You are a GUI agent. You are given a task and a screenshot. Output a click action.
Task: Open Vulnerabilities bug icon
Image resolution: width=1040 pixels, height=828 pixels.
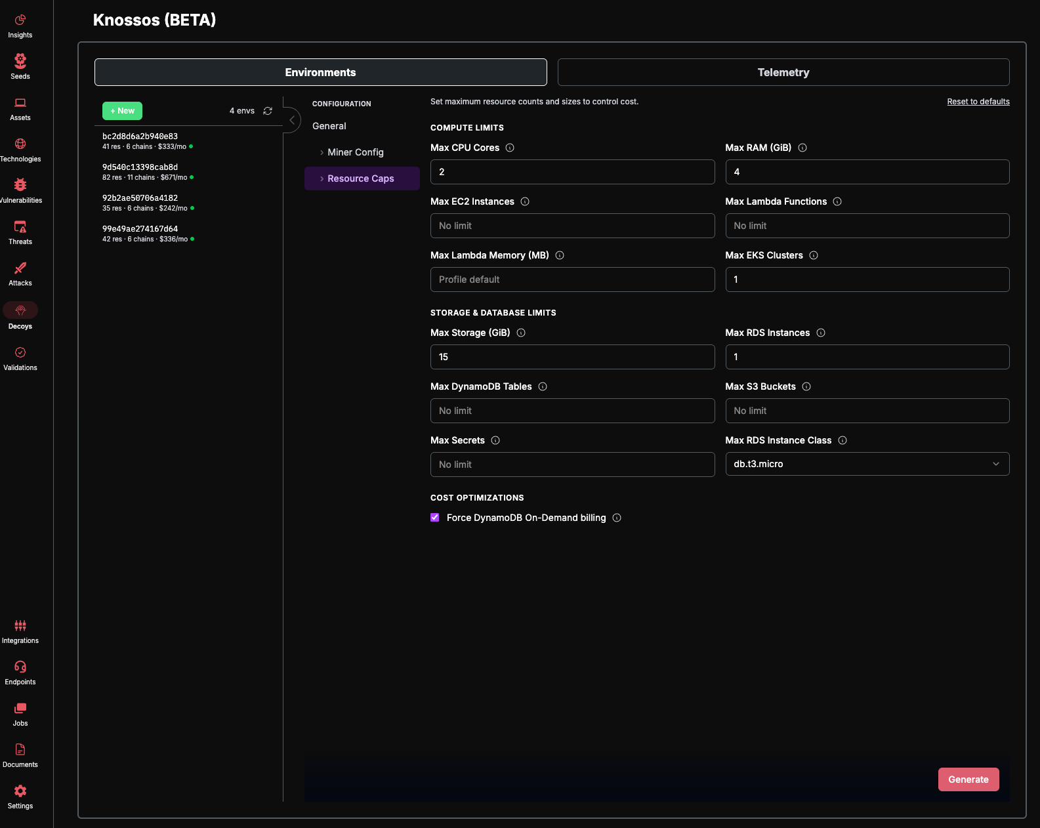tap(20, 185)
